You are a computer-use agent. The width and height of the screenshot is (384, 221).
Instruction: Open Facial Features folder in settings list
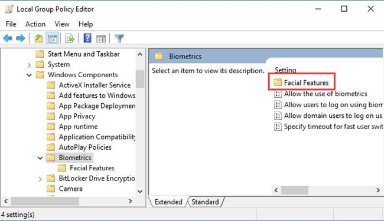[301, 83]
